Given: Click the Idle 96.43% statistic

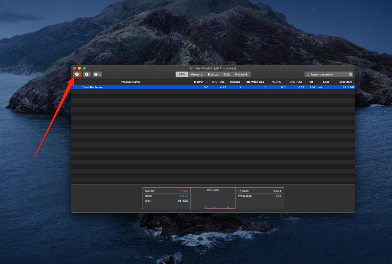Looking at the screenshot, I should pyautogui.click(x=167, y=201).
